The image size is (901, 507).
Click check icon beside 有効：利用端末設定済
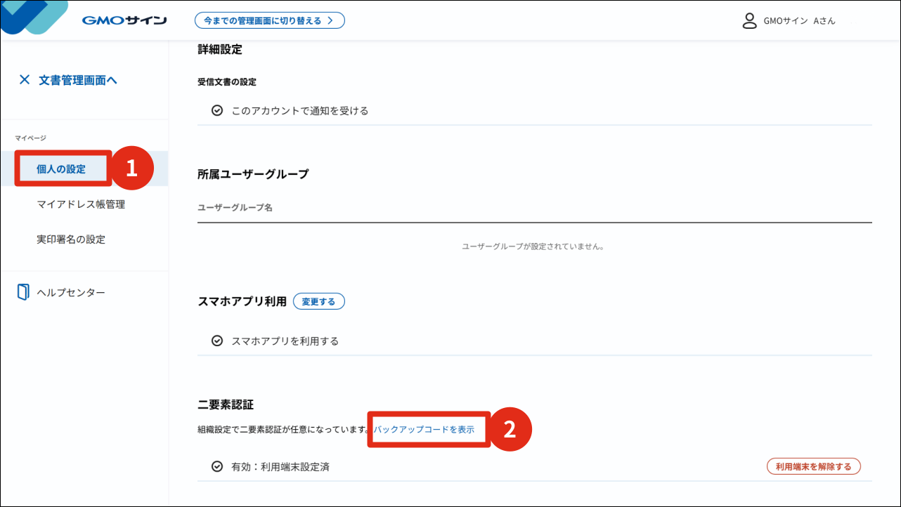(217, 467)
